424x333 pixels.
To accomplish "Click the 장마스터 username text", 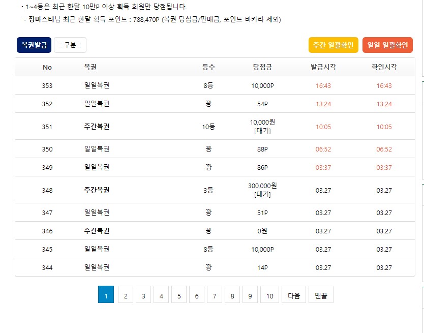I will (x=42, y=19).
